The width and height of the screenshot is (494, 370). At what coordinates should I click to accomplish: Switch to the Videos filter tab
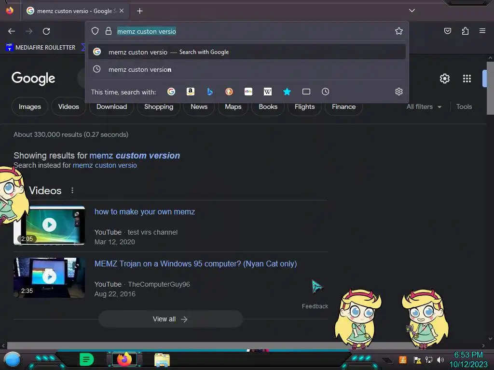point(69,106)
